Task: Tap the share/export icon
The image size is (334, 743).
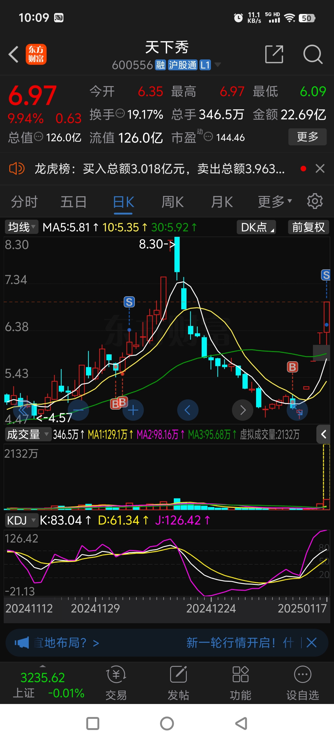Action: (x=274, y=54)
